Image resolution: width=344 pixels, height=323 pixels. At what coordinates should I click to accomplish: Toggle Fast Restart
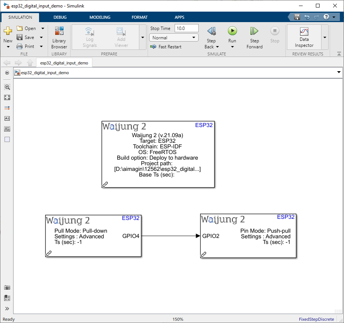166,47
